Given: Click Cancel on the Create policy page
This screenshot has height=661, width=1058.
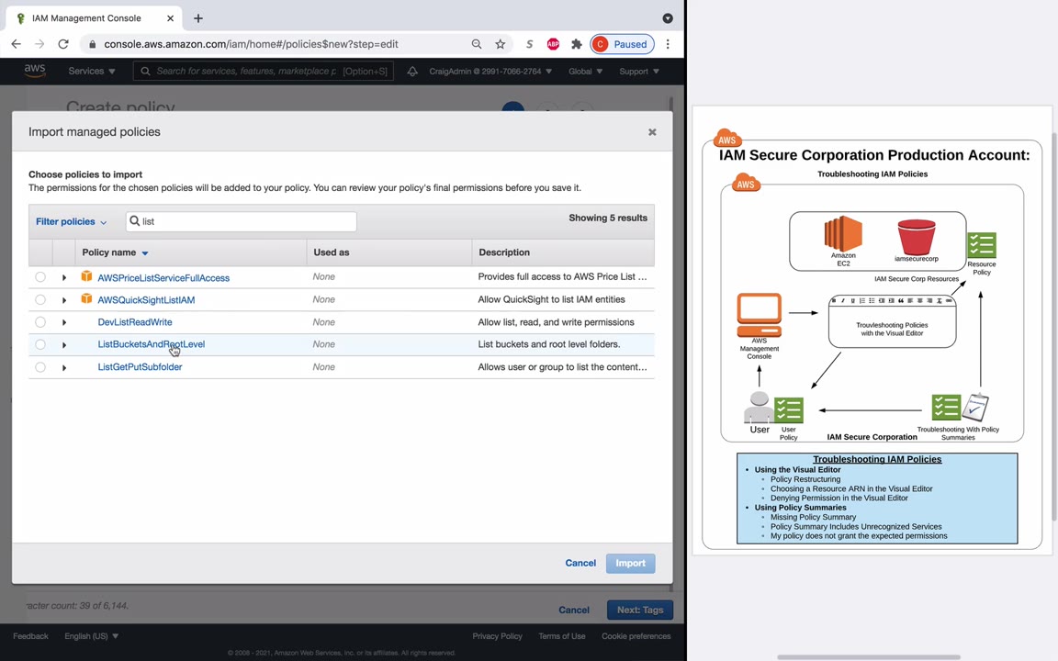Looking at the screenshot, I should (x=573, y=610).
